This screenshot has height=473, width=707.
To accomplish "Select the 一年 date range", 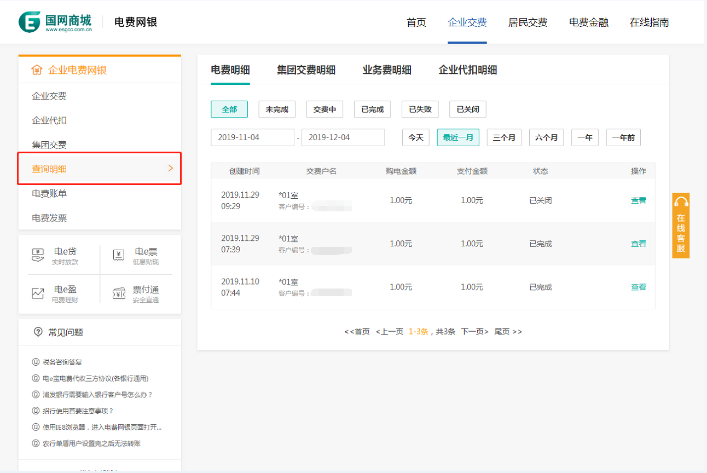I will [585, 137].
